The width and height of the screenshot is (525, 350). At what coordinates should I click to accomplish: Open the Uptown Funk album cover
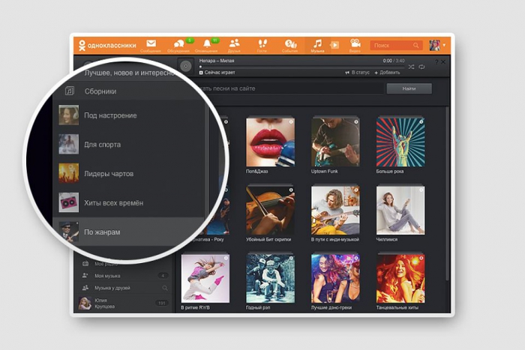click(x=335, y=142)
